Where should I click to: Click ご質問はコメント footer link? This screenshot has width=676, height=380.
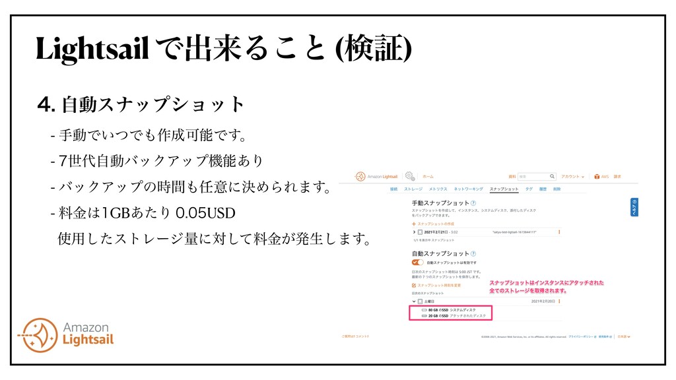pos(355,336)
